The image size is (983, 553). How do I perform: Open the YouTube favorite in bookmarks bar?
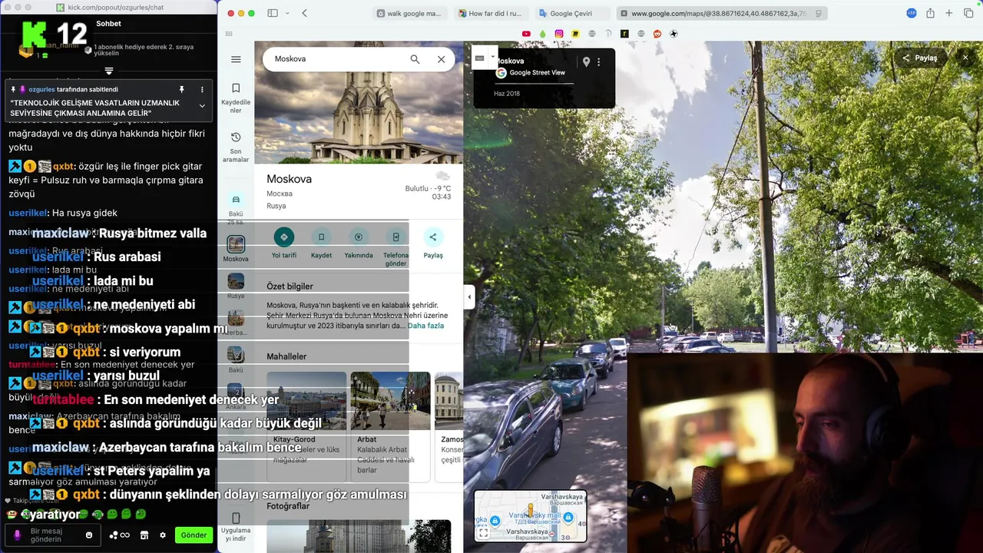[526, 34]
